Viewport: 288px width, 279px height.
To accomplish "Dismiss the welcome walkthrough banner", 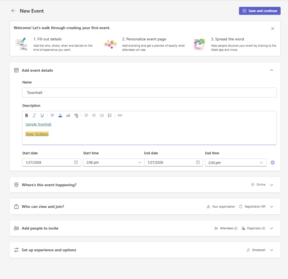I will coord(273,28).
